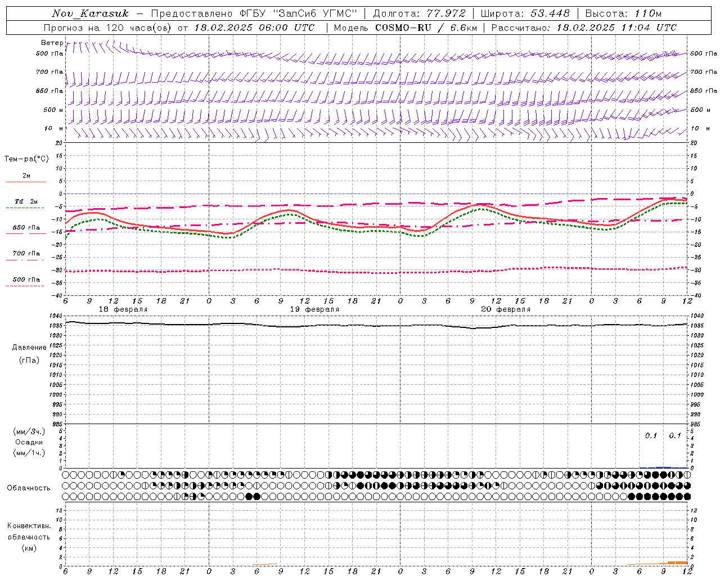Click the (мм/3ч.) precipitation unit label

[x=29, y=431]
